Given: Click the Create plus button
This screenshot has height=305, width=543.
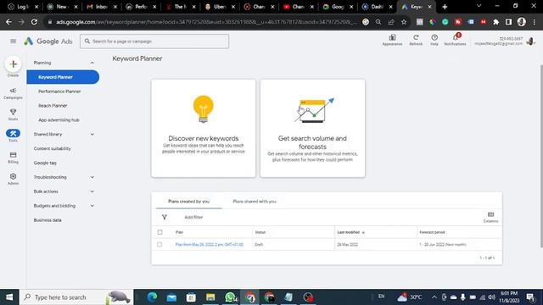Looking at the screenshot, I should (14, 64).
